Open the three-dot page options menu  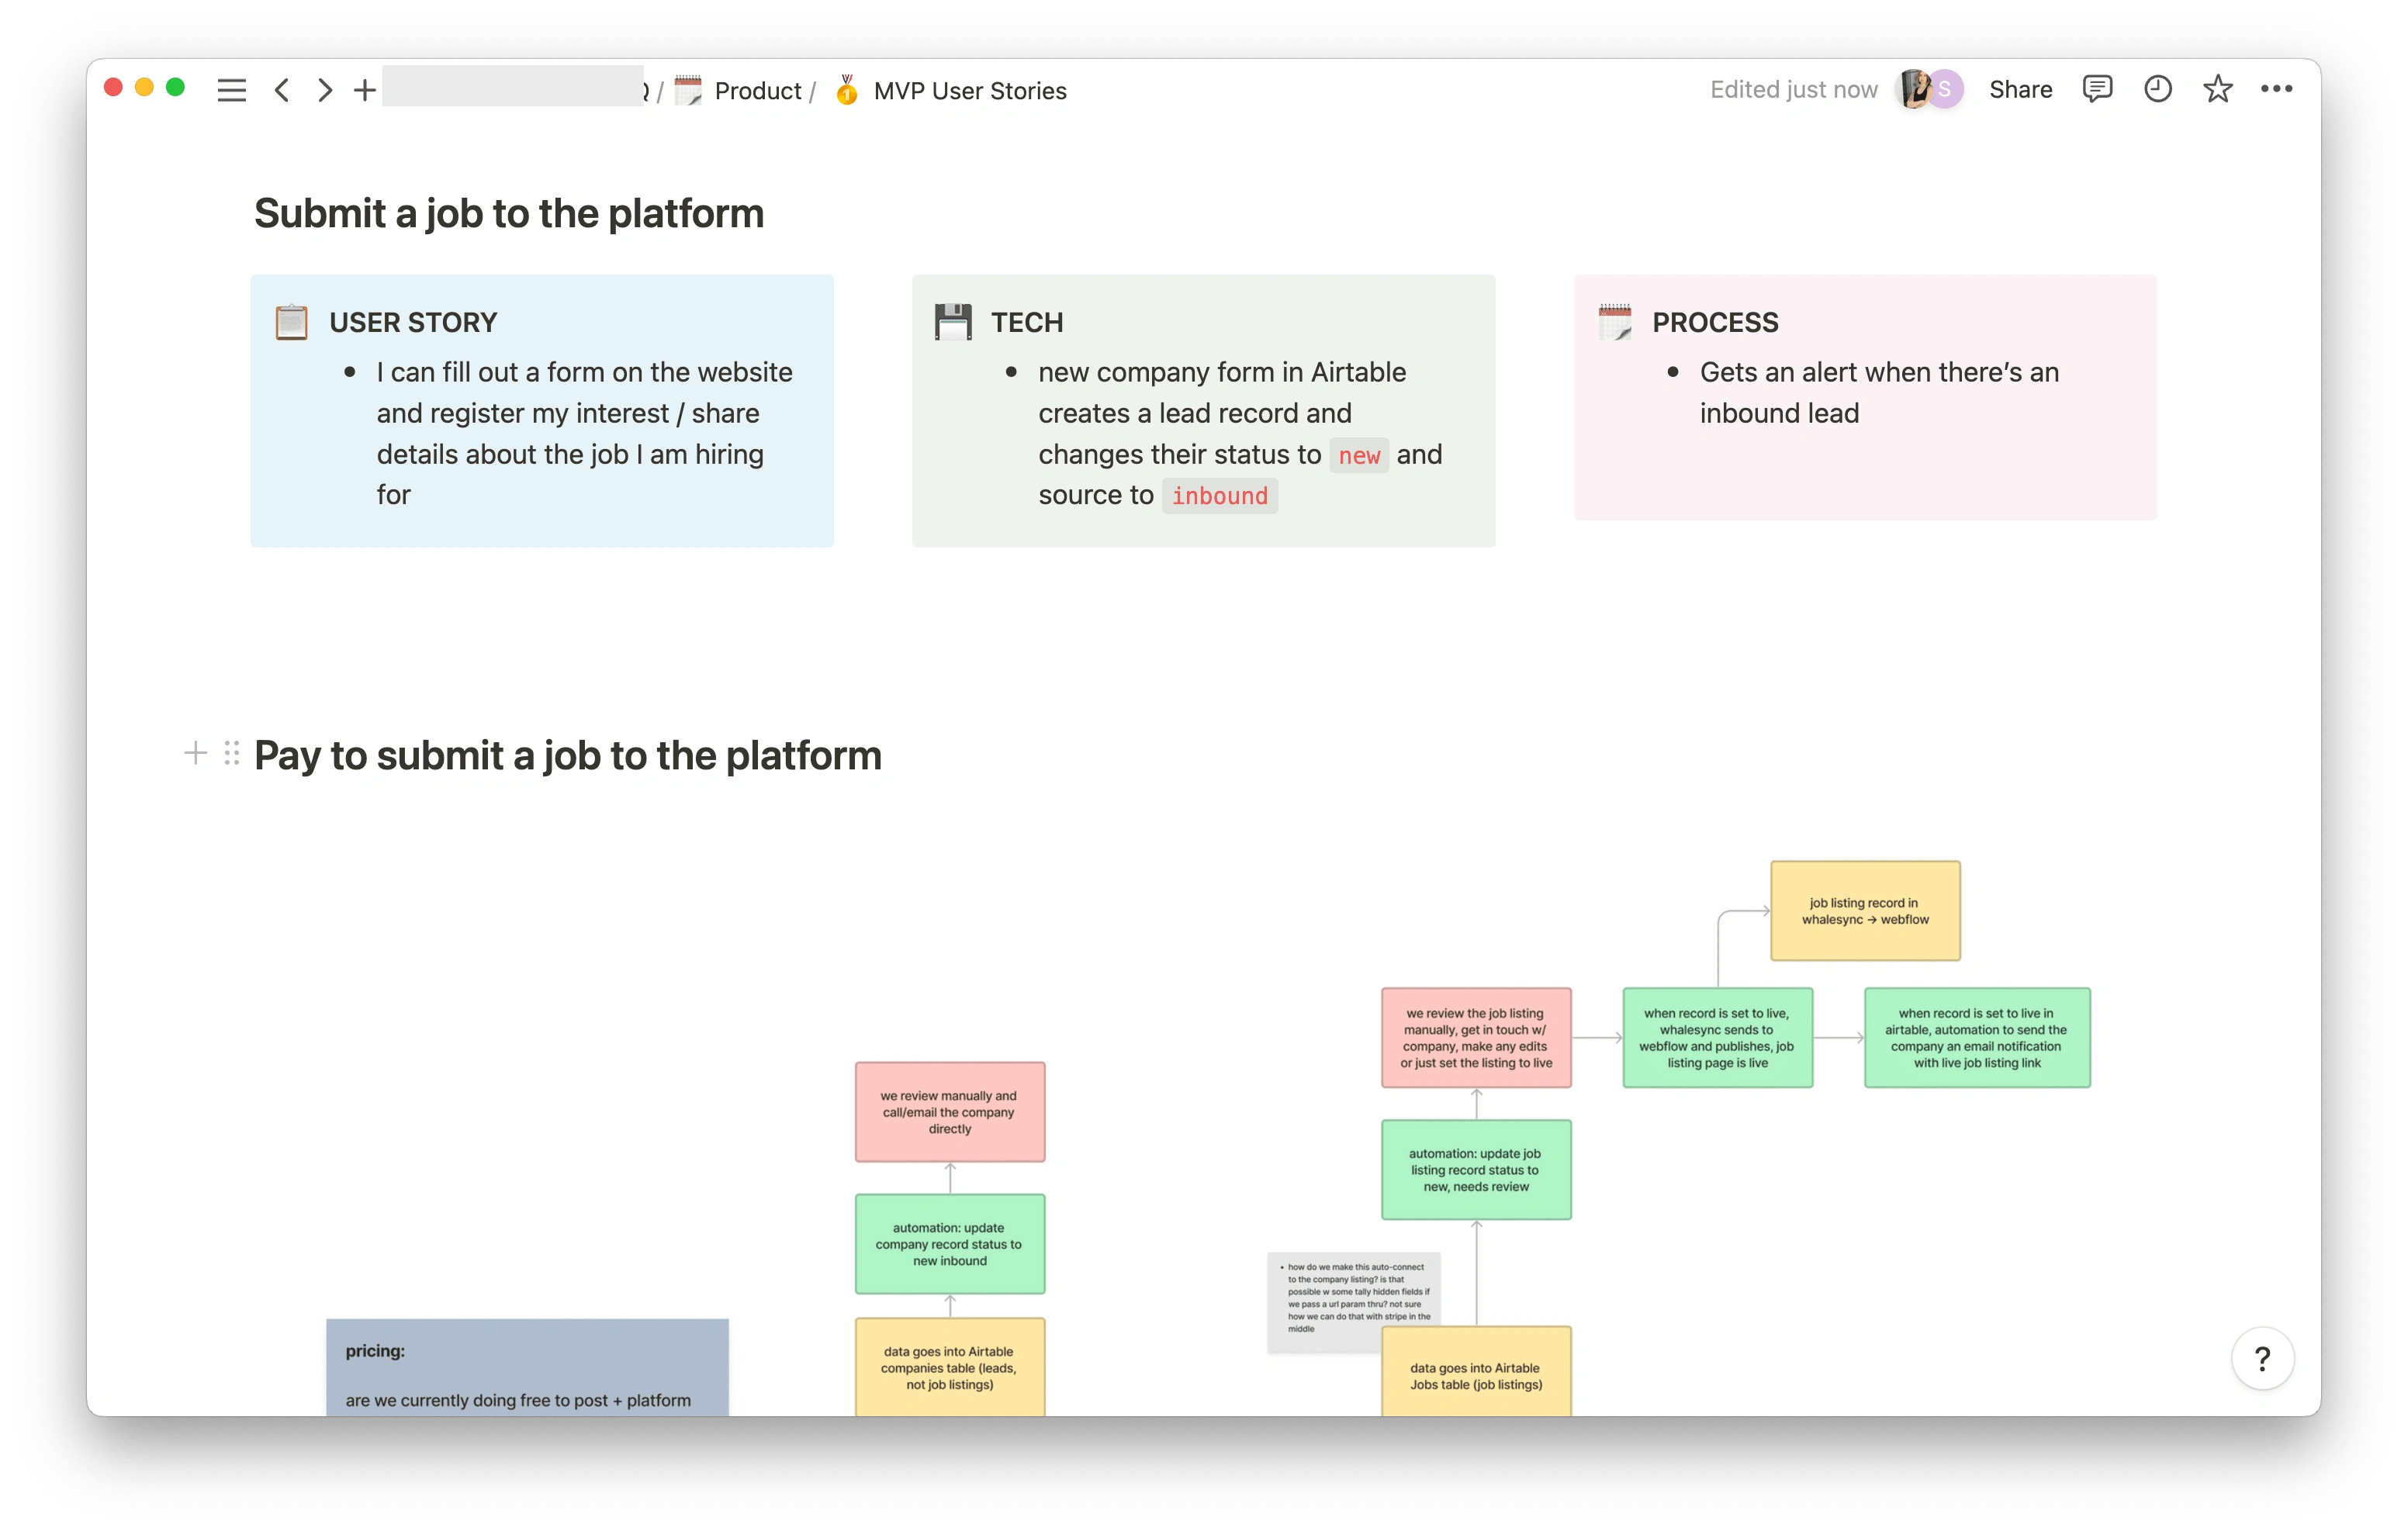point(2276,89)
